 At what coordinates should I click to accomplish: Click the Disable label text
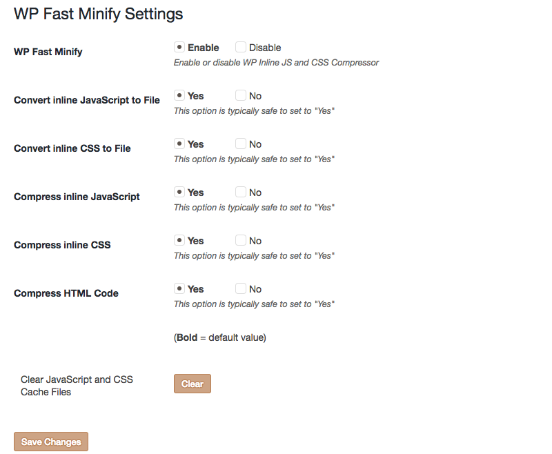(x=265, y=48)
